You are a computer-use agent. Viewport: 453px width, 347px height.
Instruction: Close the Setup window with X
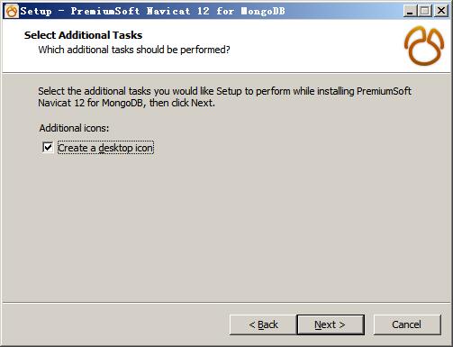pos(441,11)
